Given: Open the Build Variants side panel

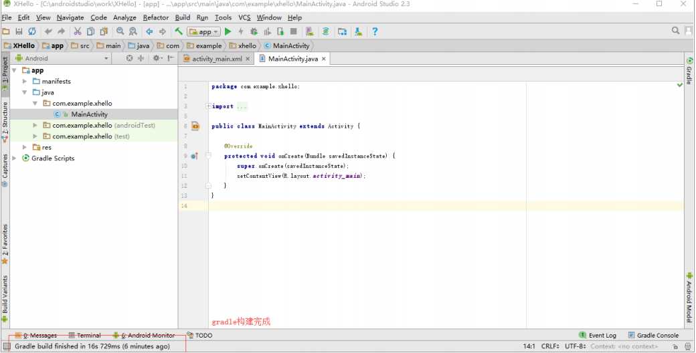Looking at the screenshot, I should pos(5,299).
